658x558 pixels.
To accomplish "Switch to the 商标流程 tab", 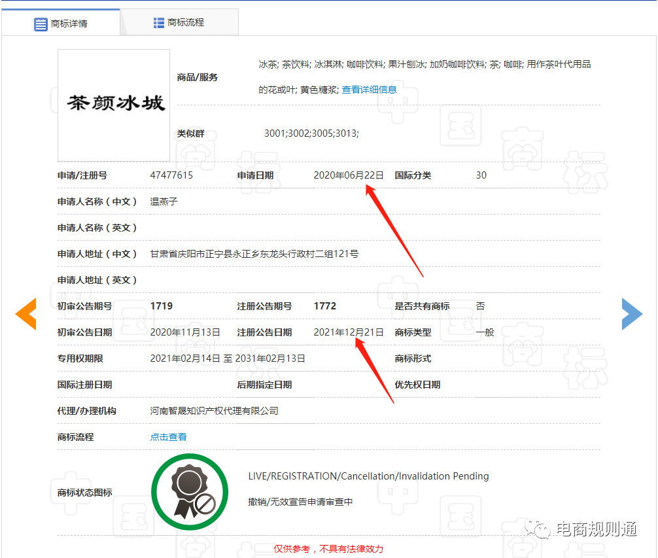I will point(179,22).
